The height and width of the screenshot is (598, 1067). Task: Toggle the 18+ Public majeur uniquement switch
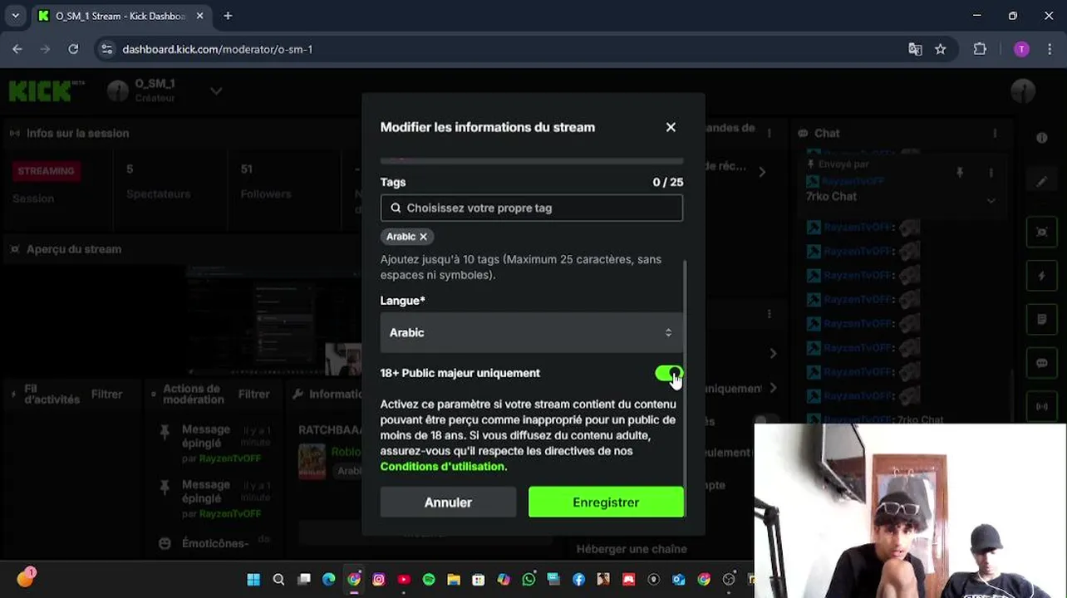point(669,374)
